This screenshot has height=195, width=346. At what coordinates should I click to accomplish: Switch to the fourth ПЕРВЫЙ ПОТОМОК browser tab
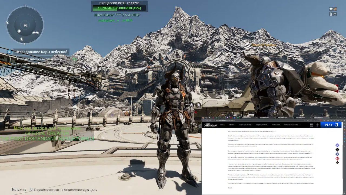click(302, 118)
